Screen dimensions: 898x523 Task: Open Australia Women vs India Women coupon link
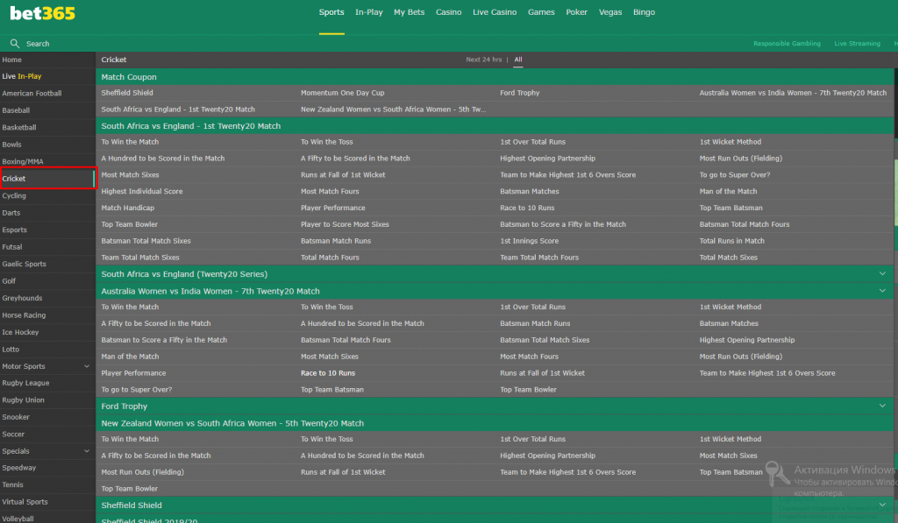click(793, 93)
